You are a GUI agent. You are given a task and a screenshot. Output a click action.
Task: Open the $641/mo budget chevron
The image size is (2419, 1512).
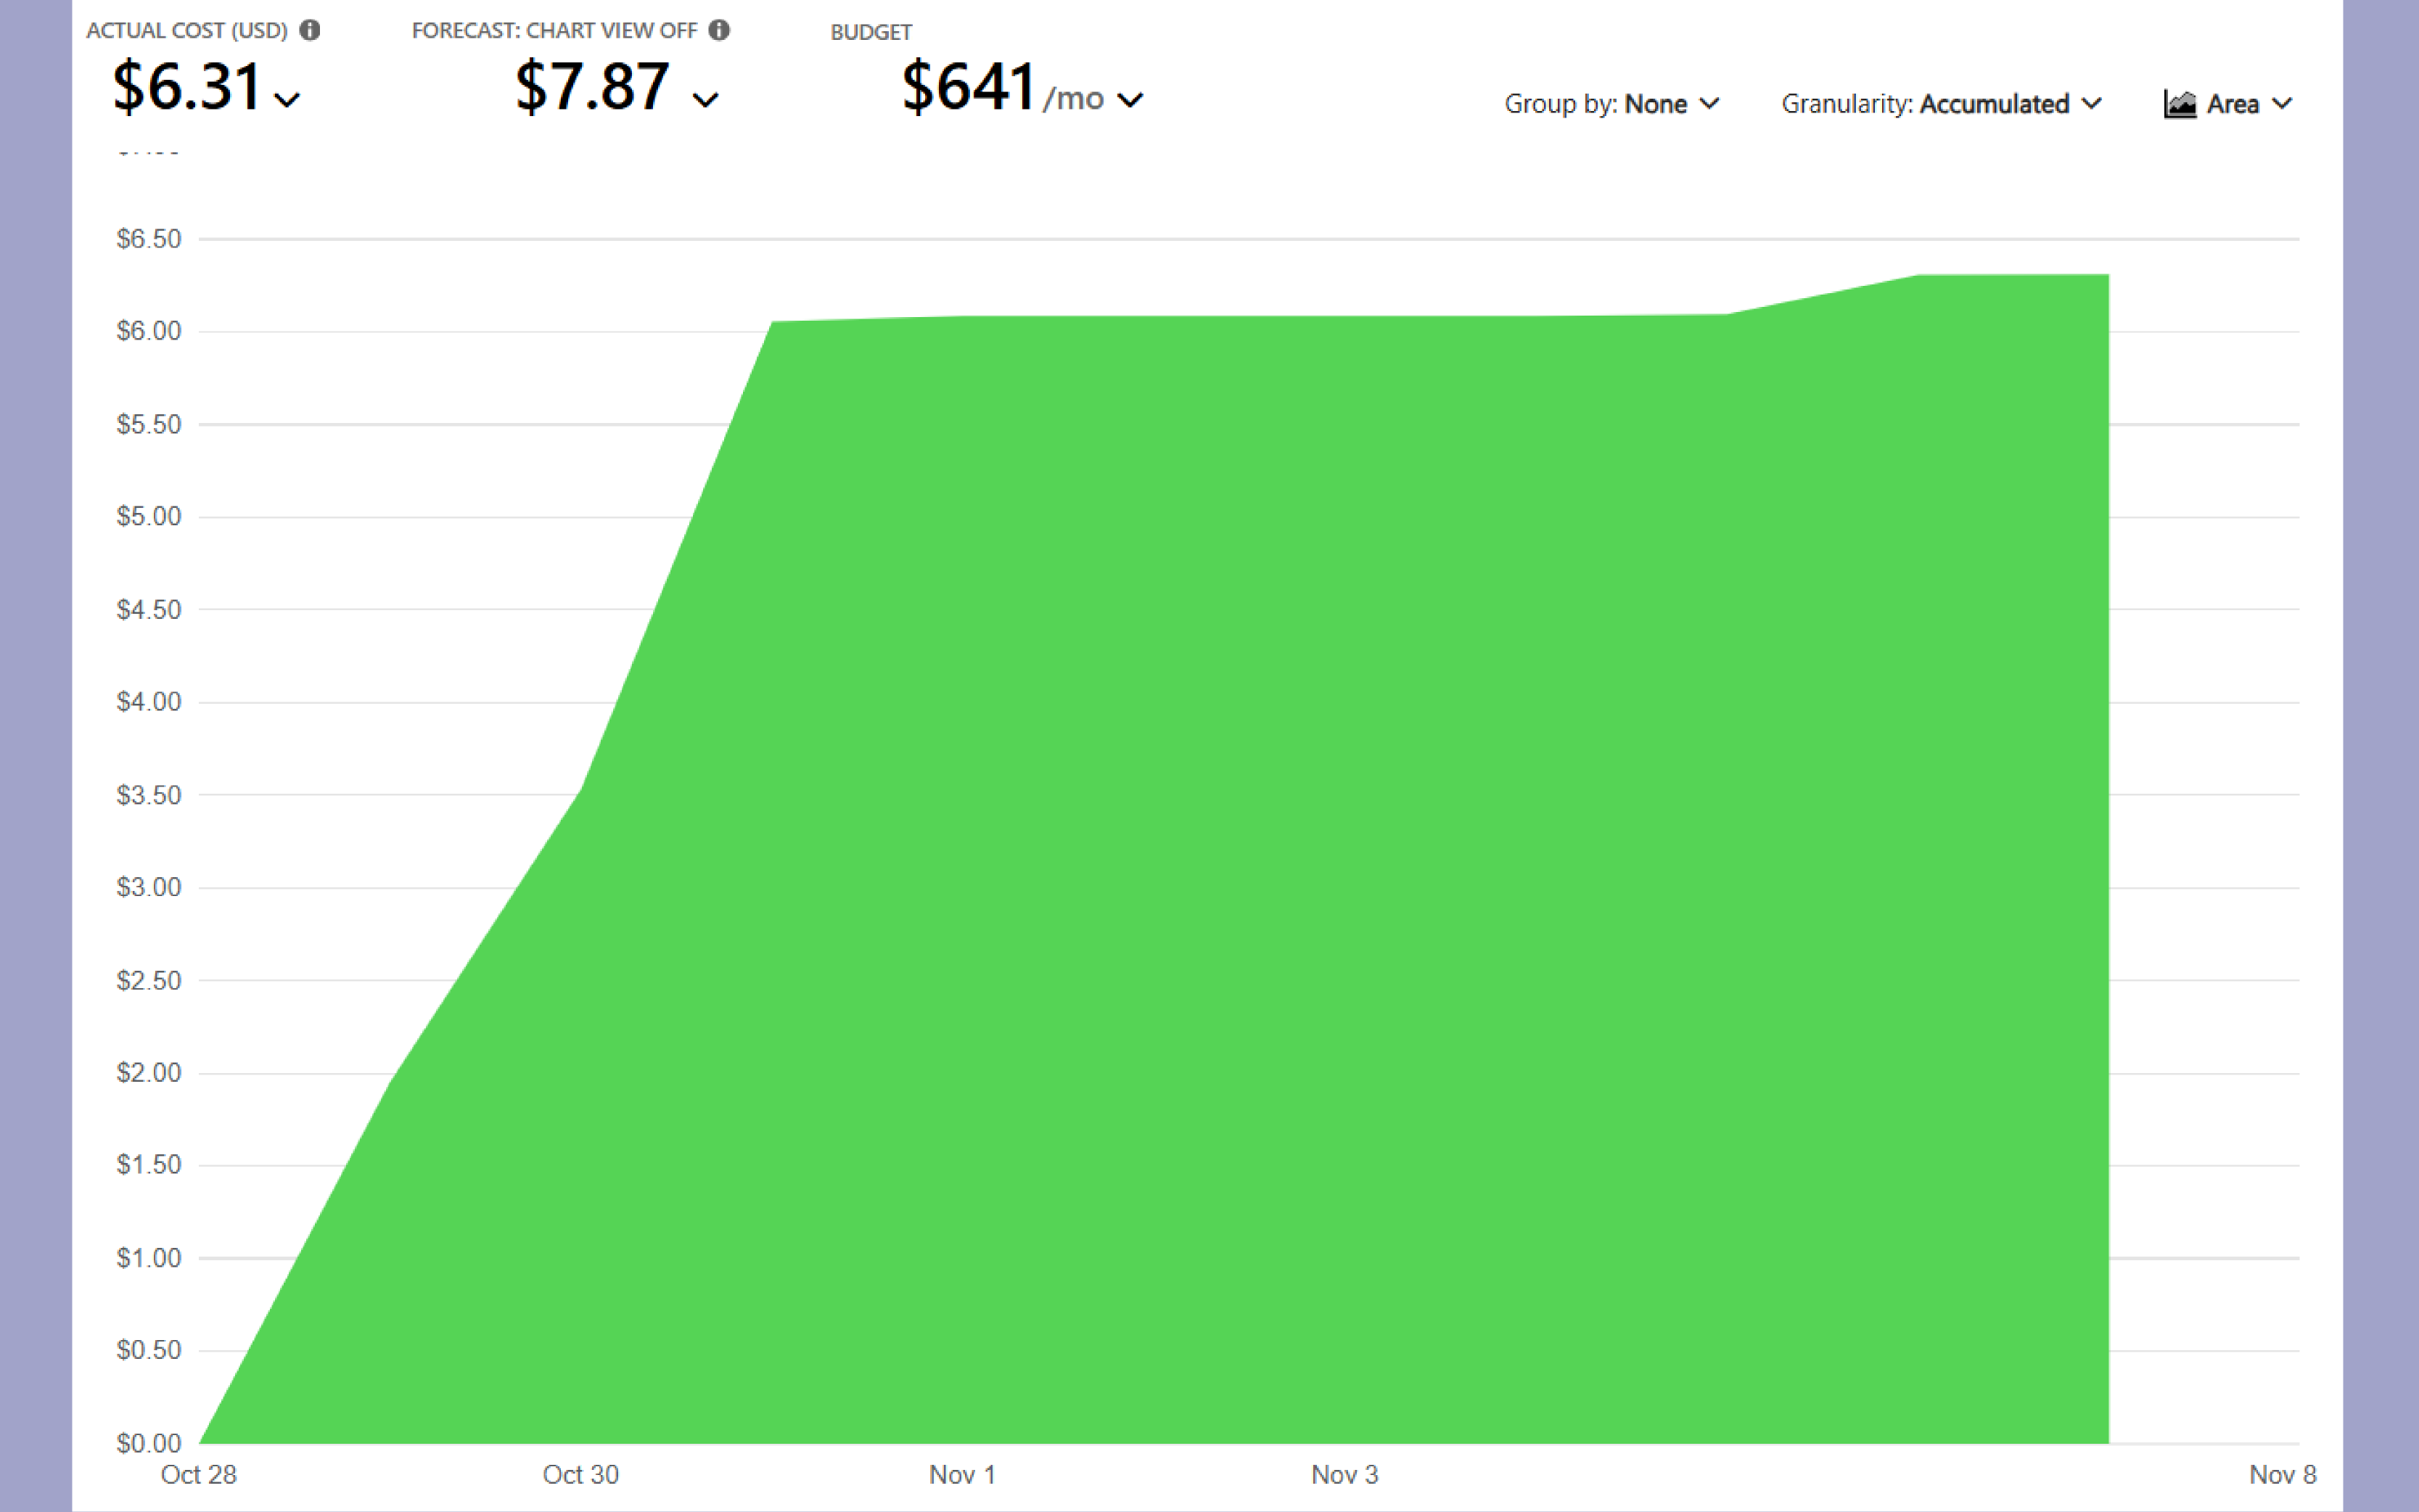pos(1130,100)
